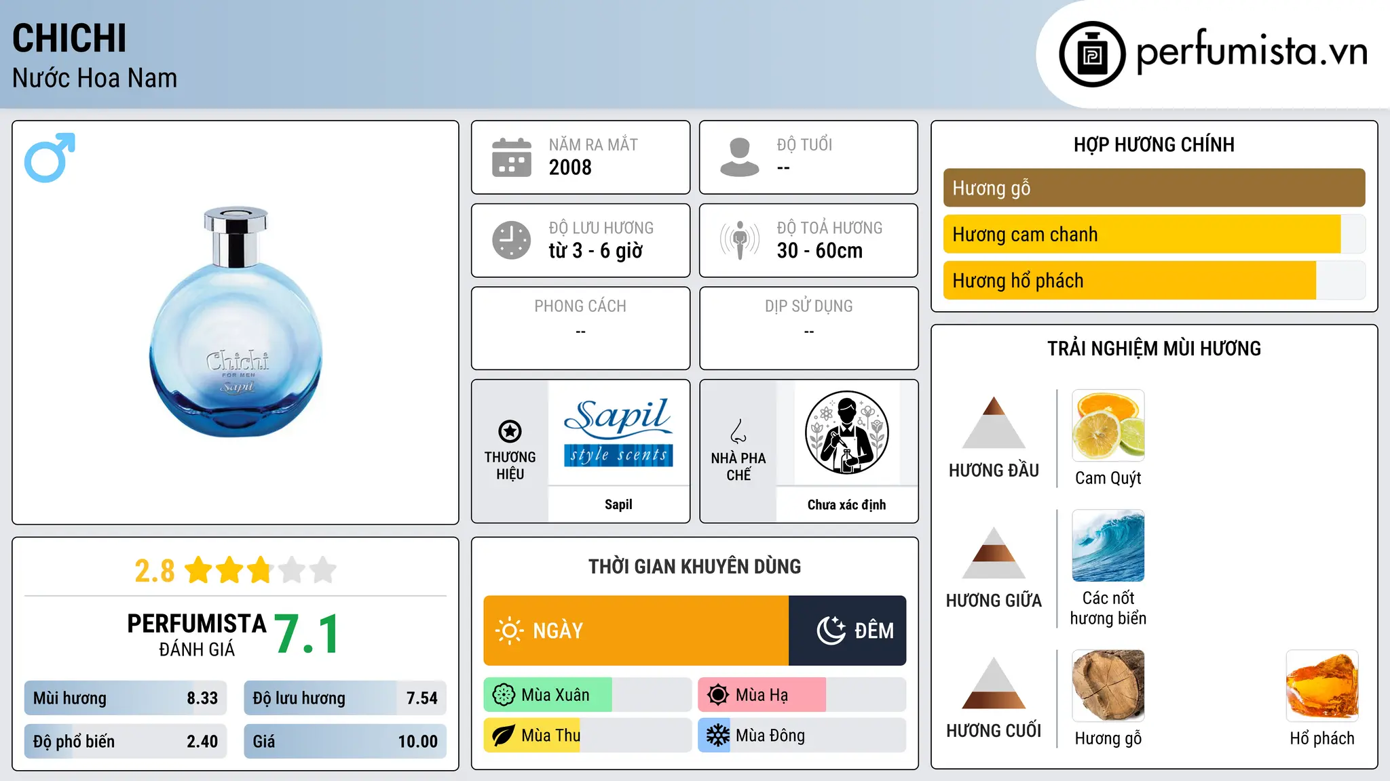
Task: Click the Hương cuối pyramid icon
Action: click(x=994, y=683)
